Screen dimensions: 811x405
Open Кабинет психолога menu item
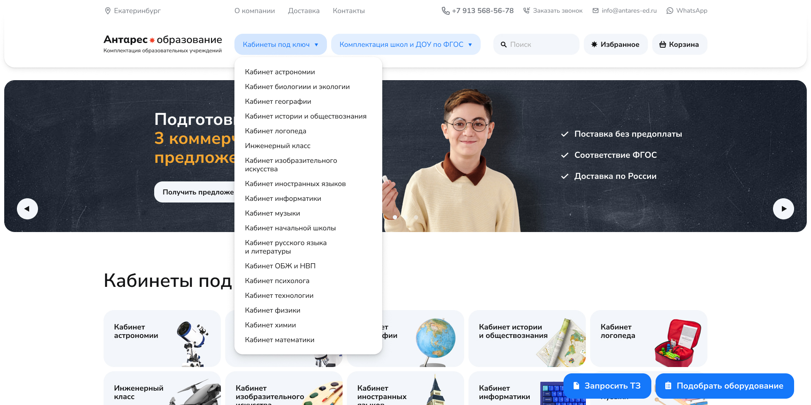click(277, 281)
